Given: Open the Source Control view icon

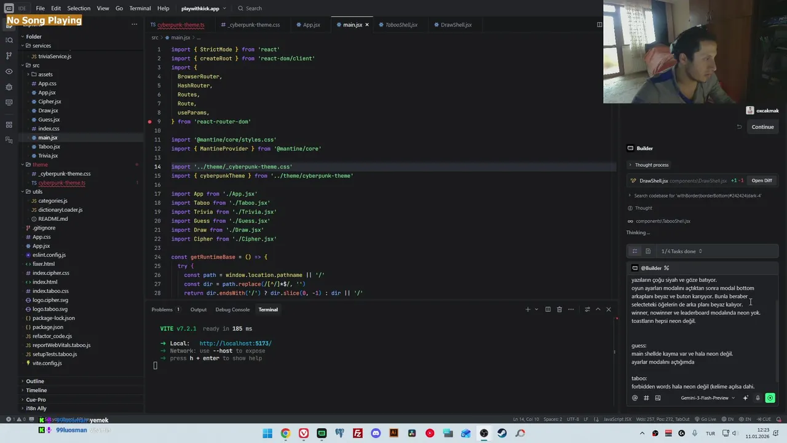Looking at the screenshot, I should click(9, 55).
